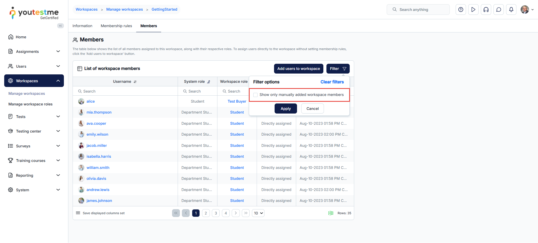The image size is (538, 243).
Task: Export the member list to Excel icon
Action: (x=331, y=213)
